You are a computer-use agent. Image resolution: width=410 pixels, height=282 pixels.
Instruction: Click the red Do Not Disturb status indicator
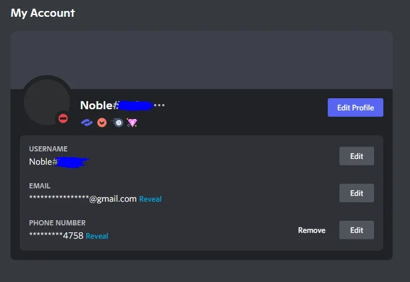[x=63, y=118]
